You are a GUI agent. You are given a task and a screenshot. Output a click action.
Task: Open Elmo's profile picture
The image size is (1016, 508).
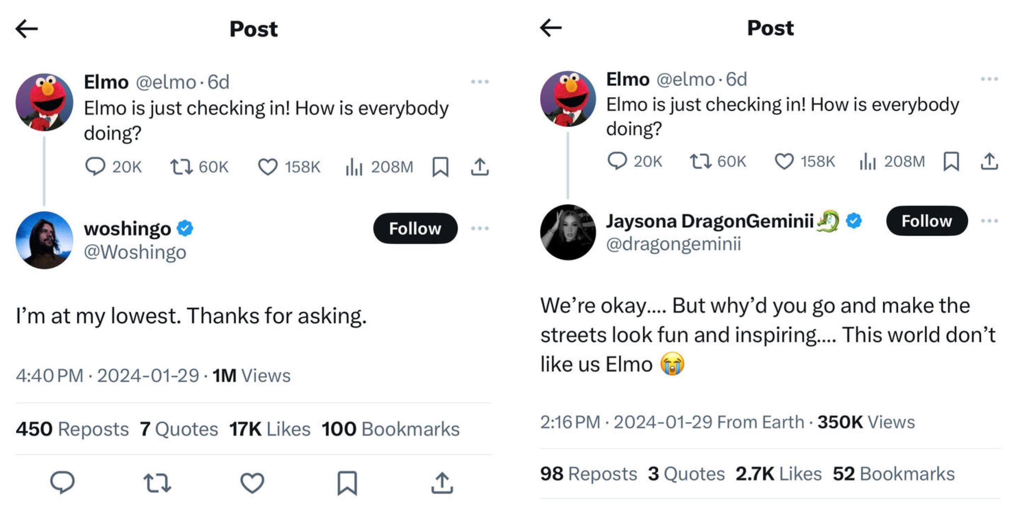pos(46,100)
